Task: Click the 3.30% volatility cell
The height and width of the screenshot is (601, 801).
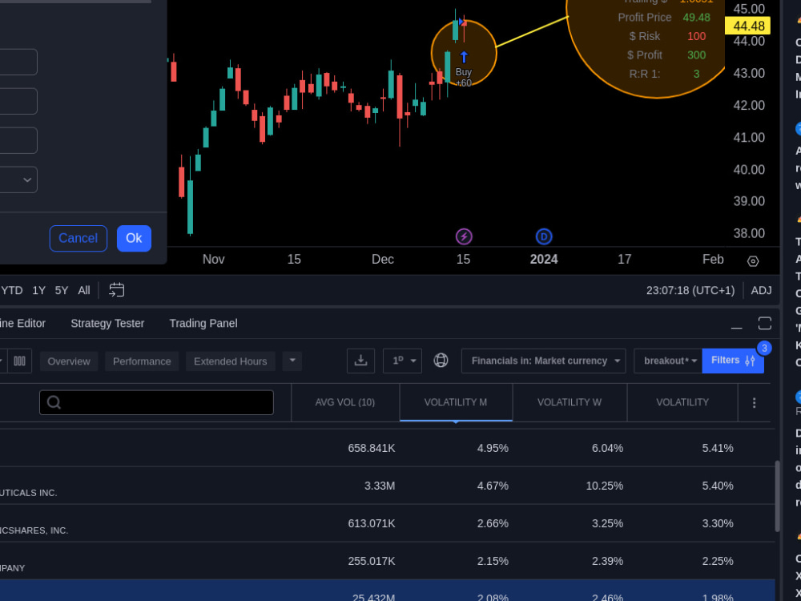Action: pos(718,524)
